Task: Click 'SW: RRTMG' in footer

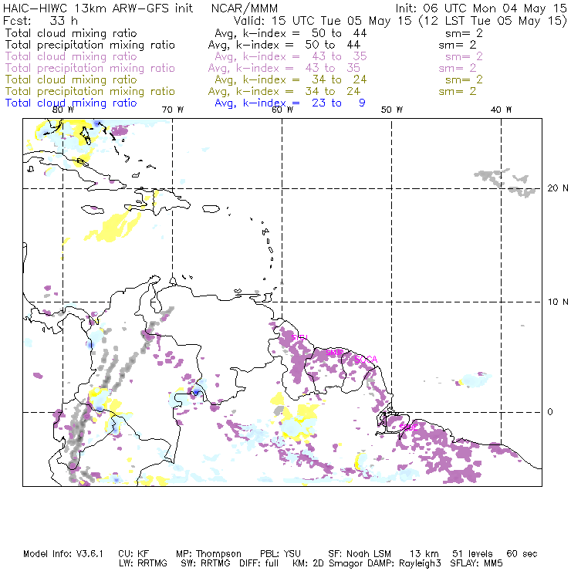Action: point(206,563)
